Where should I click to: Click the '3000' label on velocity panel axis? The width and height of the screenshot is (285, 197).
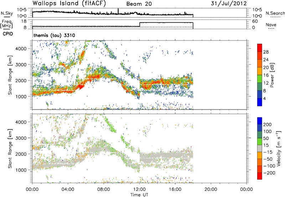pos(21,138)
